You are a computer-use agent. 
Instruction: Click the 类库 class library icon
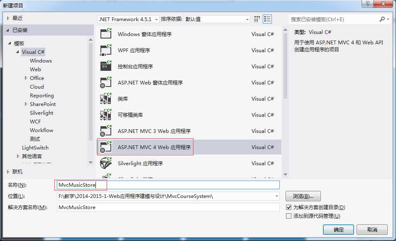click(106, 98)
